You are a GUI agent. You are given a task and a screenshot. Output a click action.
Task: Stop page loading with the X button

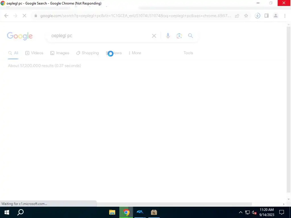[24, 16]
